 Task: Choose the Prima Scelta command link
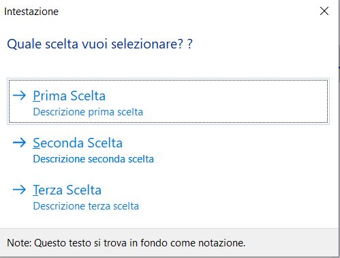tap(168, 101)
